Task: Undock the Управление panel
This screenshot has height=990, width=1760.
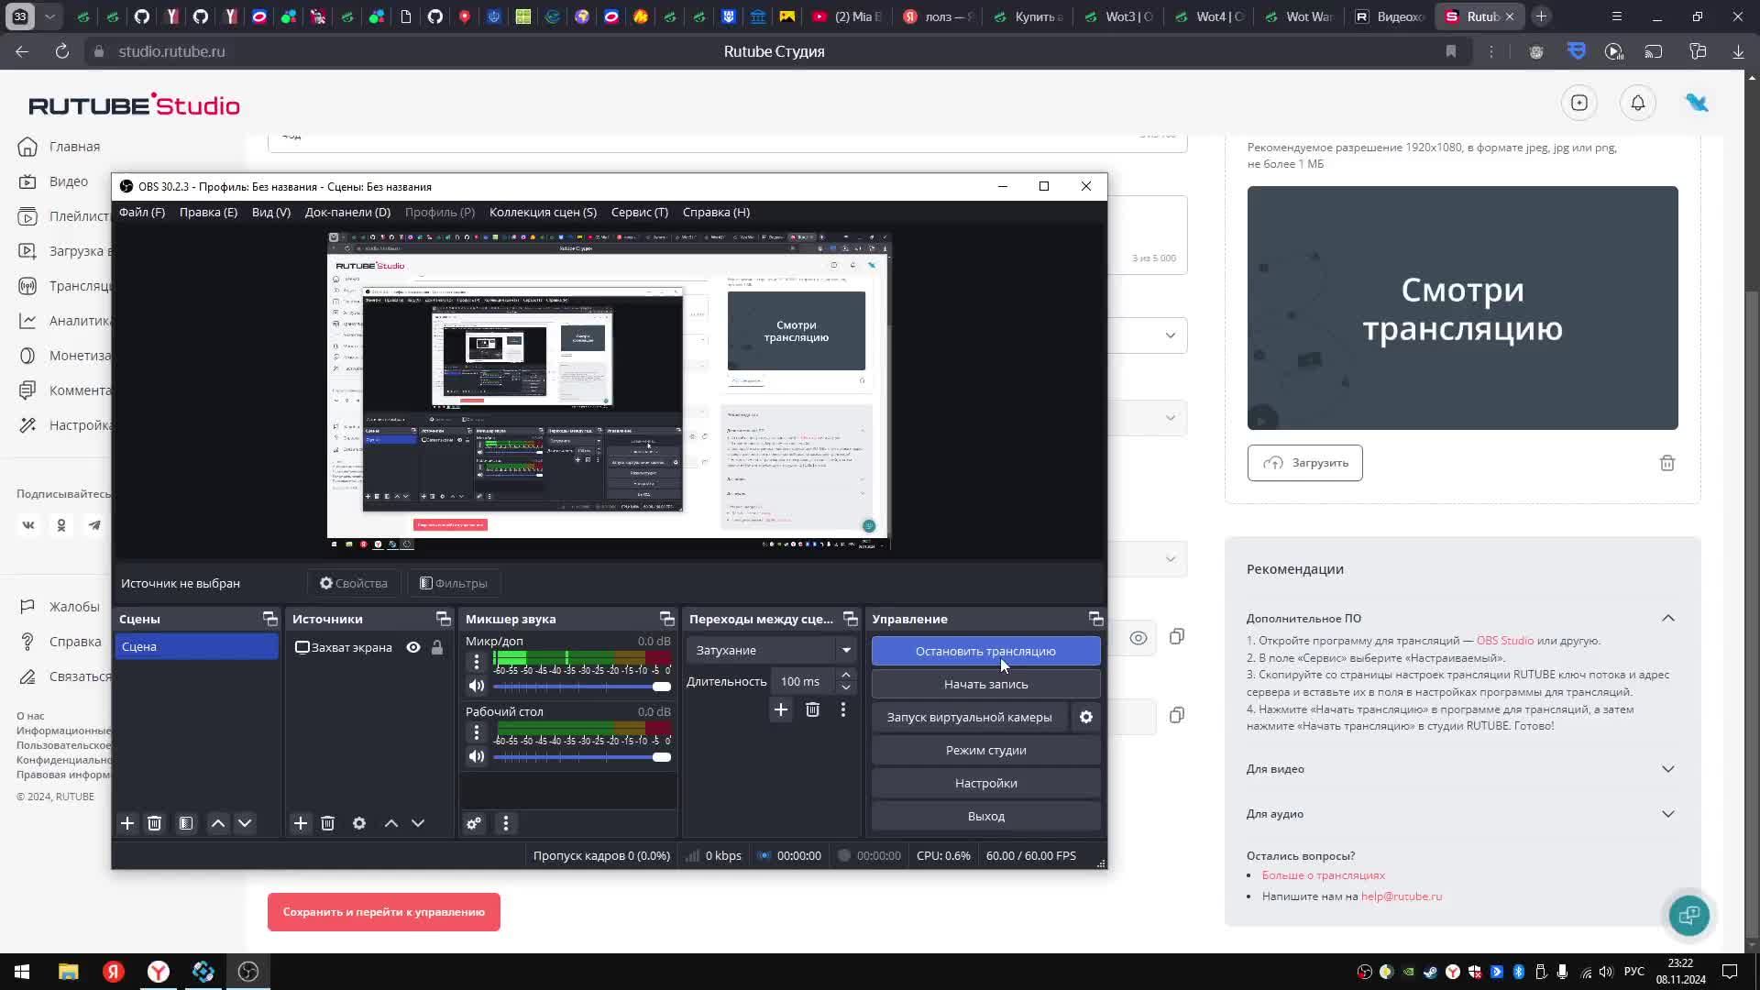Action: click(x=1095, y=619)
